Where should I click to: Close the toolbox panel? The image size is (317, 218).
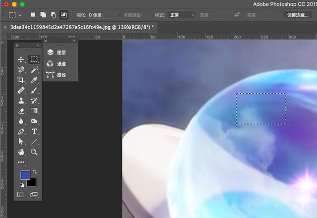click(x=17, y=45)
